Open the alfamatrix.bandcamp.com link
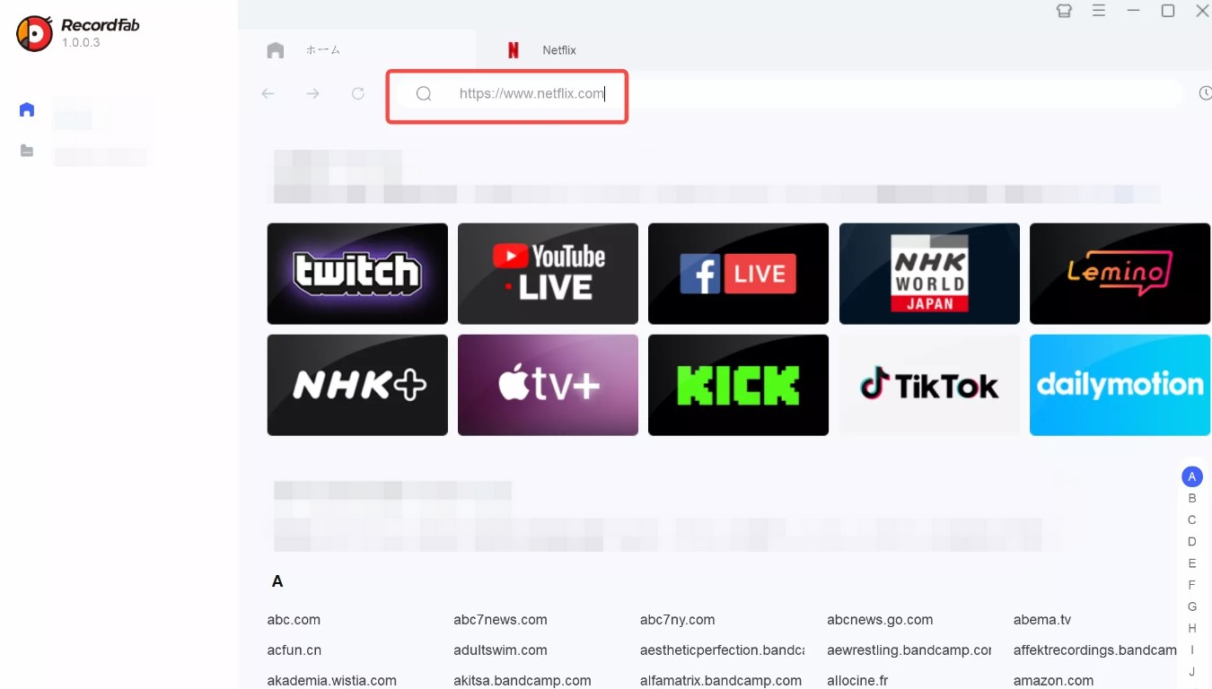1212x689 pixels. [x=721, y=681]
